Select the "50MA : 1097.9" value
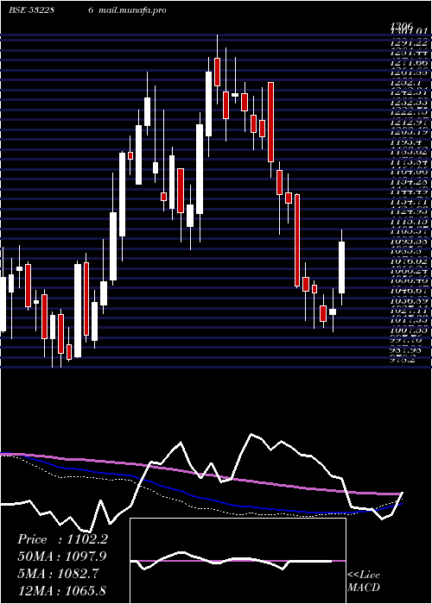Image resolution: width=432 pixels, height=604 pixels. [x=62, y=557]
